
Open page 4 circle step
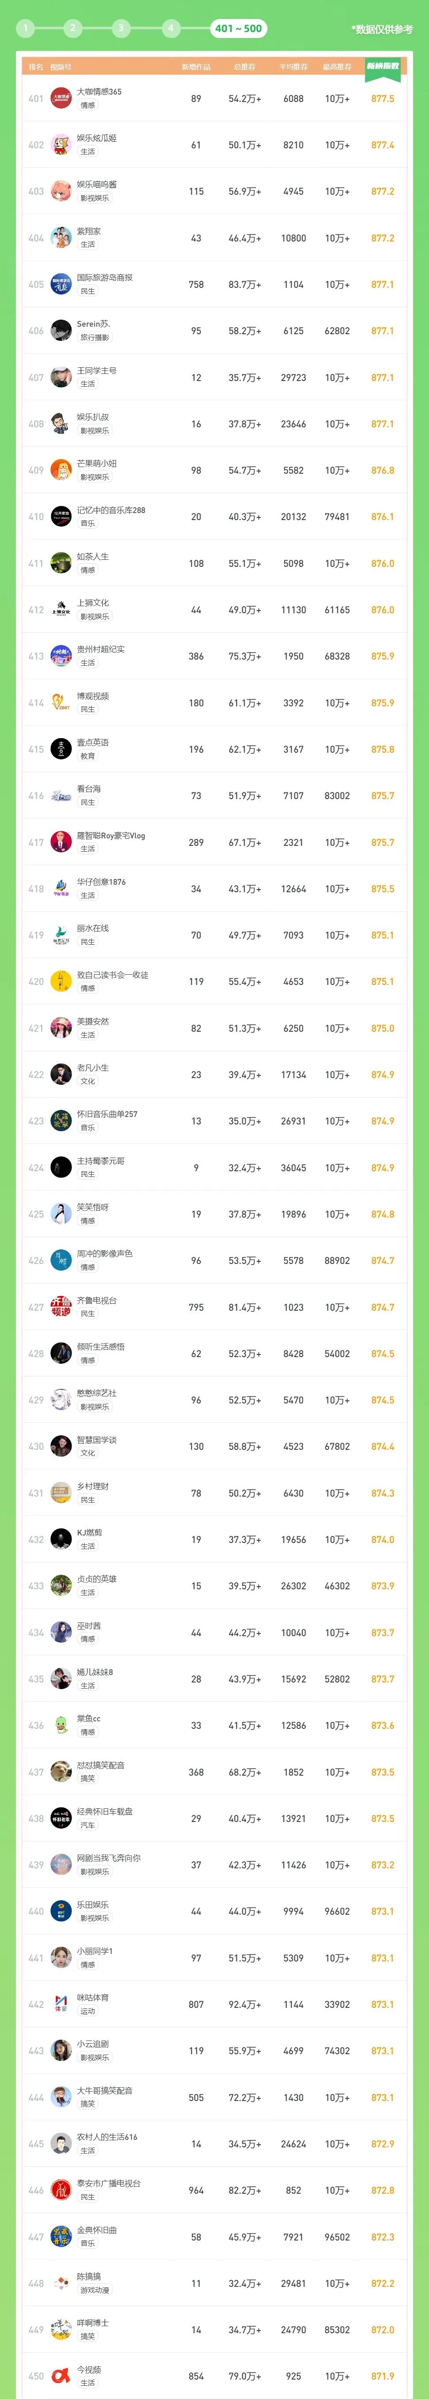[169, 28]
